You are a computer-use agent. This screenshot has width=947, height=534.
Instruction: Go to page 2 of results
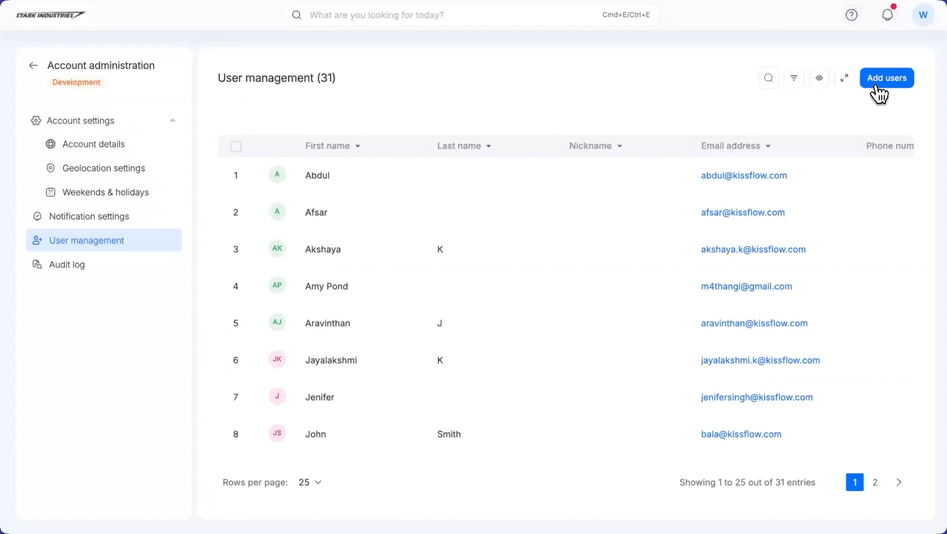[875, 483]
